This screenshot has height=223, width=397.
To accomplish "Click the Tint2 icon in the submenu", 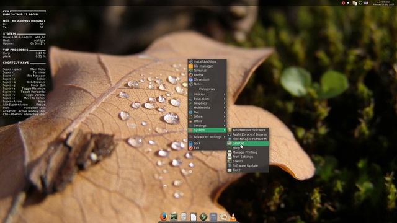I will click(x=230, y=170).
